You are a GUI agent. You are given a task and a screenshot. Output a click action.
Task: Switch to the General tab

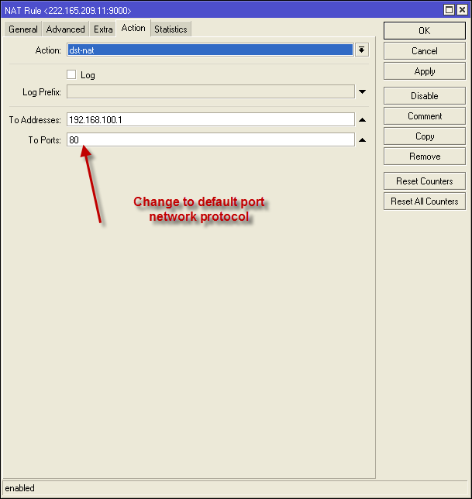click(x=23, y=29)
